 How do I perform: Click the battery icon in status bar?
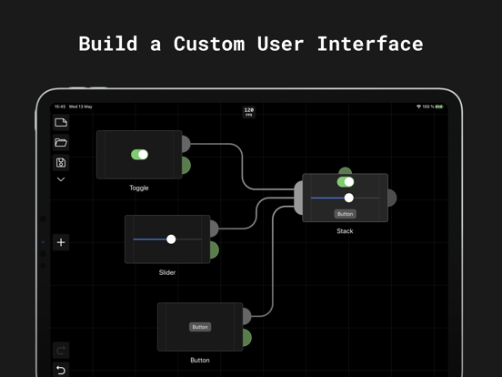coord(439,107)
